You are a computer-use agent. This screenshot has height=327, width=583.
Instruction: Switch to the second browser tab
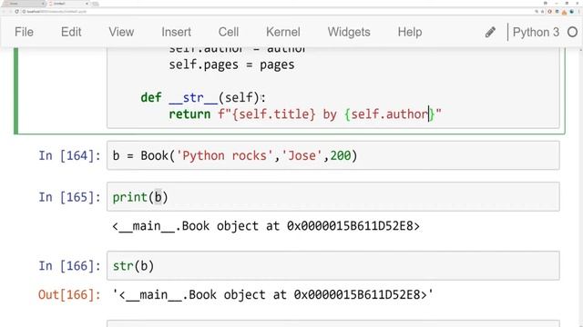coord(68,4)
